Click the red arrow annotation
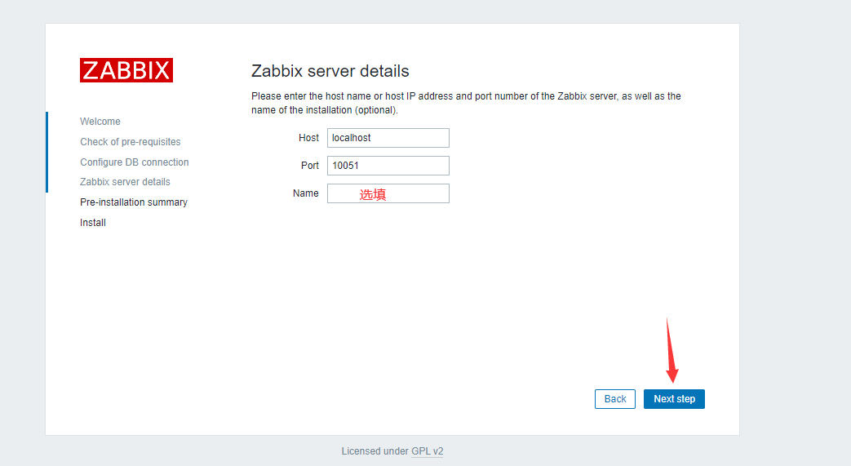 click(670, 351)
